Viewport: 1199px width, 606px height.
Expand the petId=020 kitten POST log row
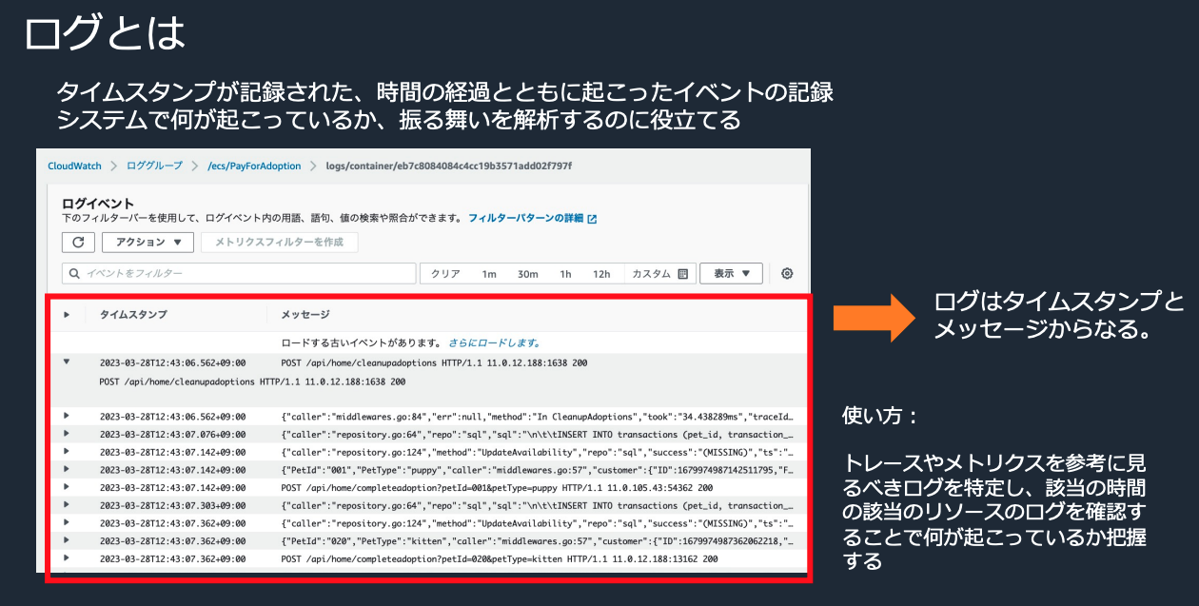point(67,559)
